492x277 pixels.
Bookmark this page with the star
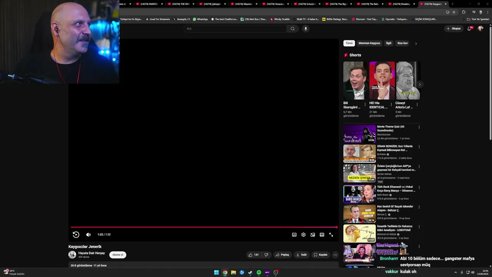point(454,12)
